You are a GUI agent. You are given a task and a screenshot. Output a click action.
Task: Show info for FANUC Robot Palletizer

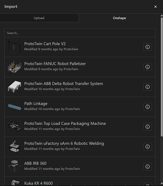click(147, 67)
